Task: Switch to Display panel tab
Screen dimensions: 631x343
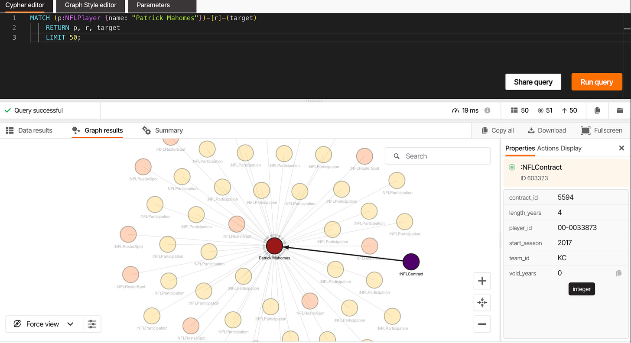Action: (x=571, y=148)
